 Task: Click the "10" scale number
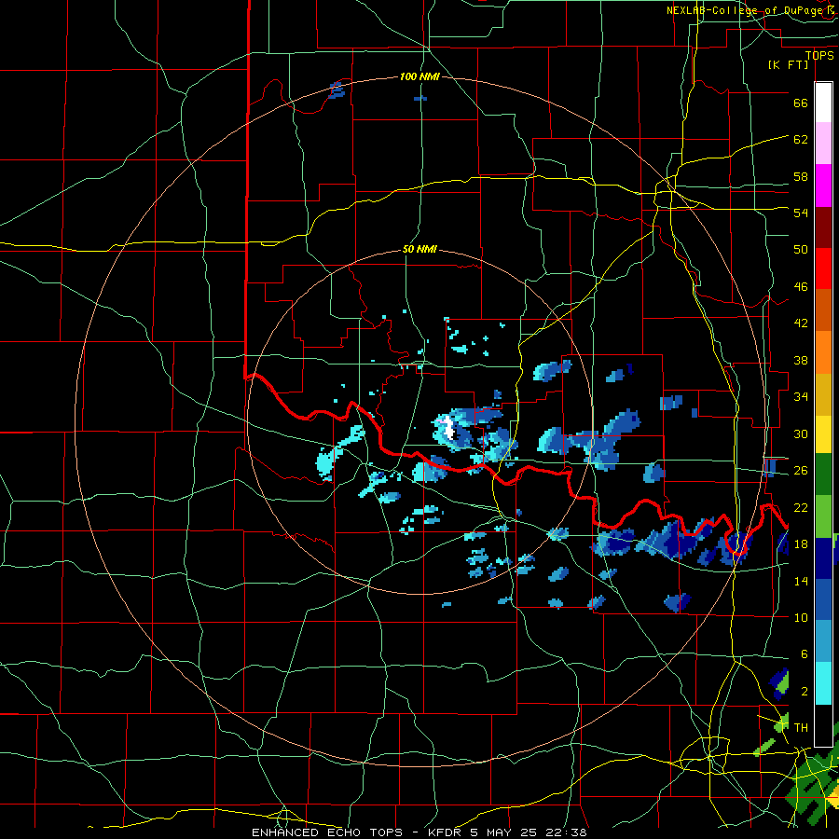[801, 618]
